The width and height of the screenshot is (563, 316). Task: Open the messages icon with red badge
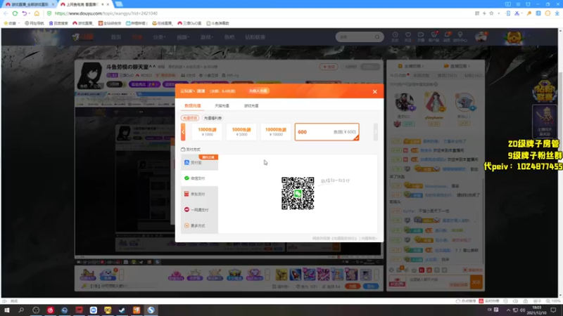447,37
